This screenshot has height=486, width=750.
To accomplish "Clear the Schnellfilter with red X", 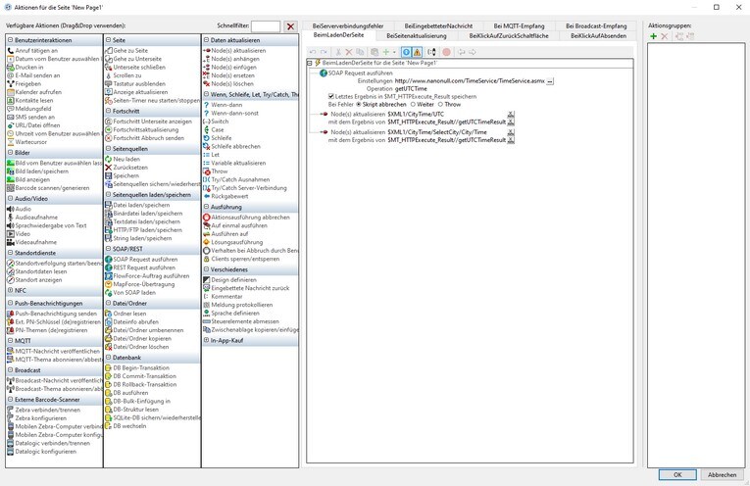I will tap(290, 26).
